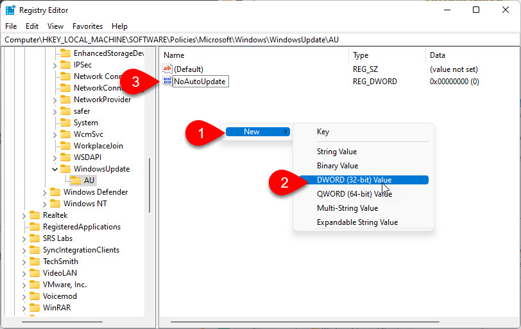
Task: Click the WorkplaceJoin folder icon
Action: (x=65, y=146)
